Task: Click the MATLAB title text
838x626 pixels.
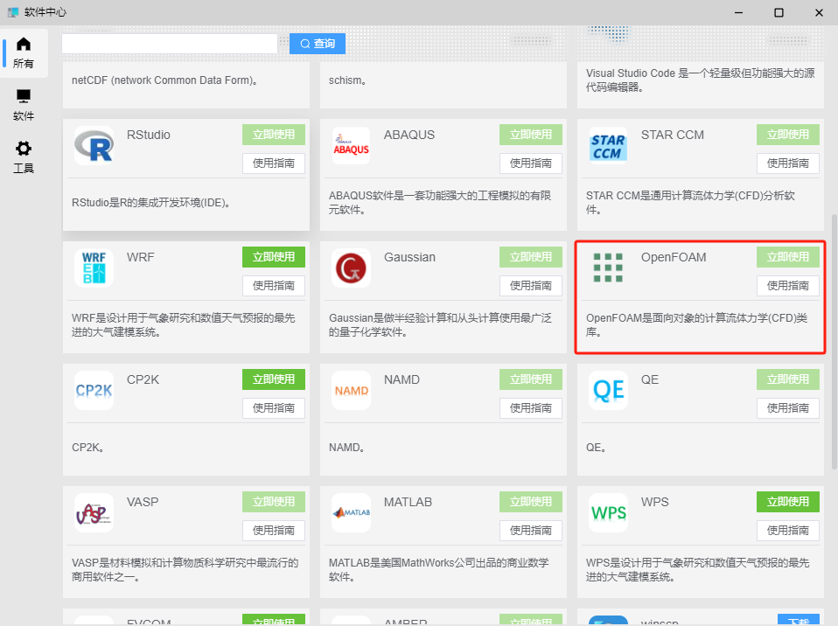Action: [x=408, y=502]
